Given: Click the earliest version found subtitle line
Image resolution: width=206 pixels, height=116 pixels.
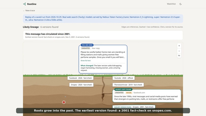Looking at the screenshot, I should 58,37.
